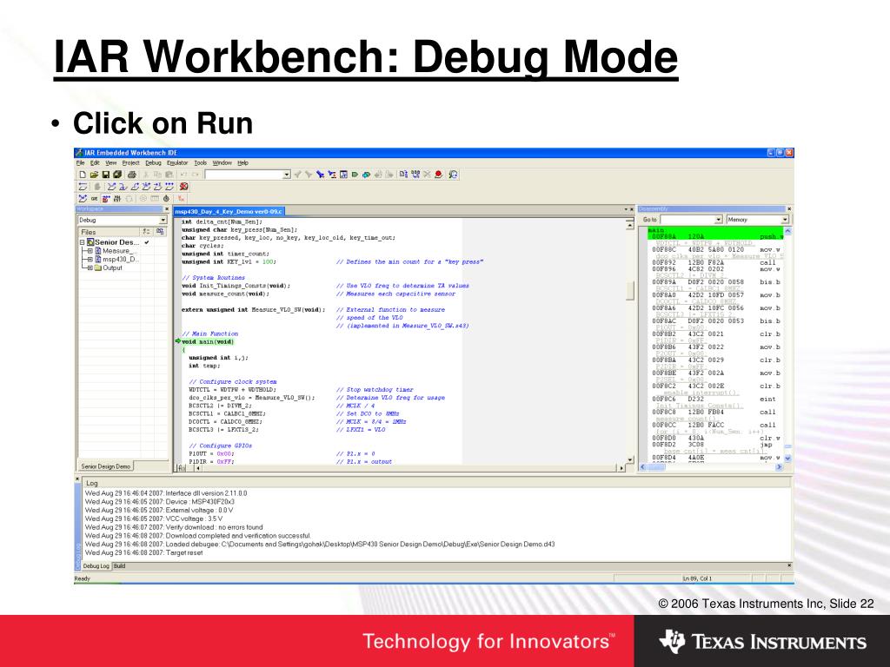
Task: Switch to the Build tab
Action: click(119, 566)
